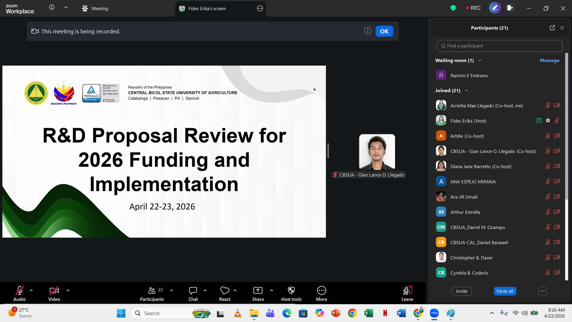Image resolution: width=572 pixels, height=322 pixels.
Task: Switch to the Meeting tab
Action: [95, 9]
